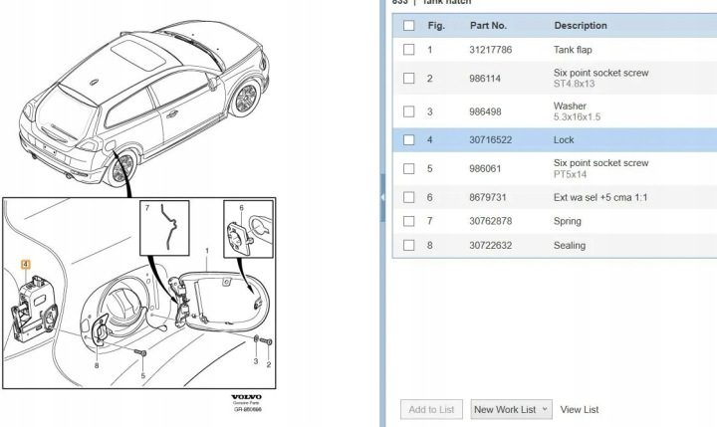This screenshot has width=717, height=427.
Task: Select part number 986114
Action: coord(485,79)
